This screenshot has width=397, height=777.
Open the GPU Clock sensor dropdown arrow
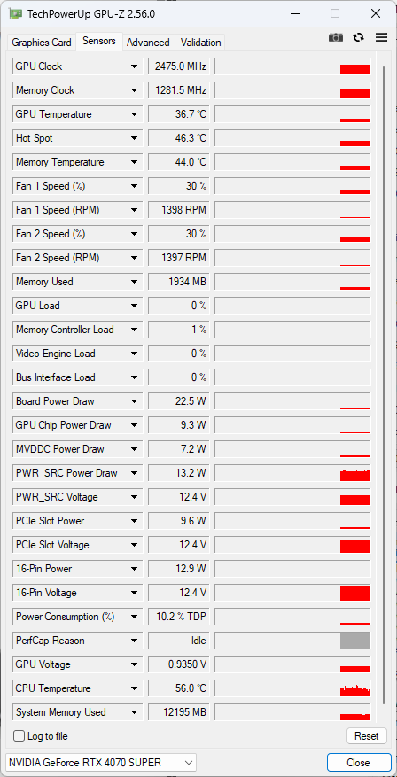pos(135,66)
